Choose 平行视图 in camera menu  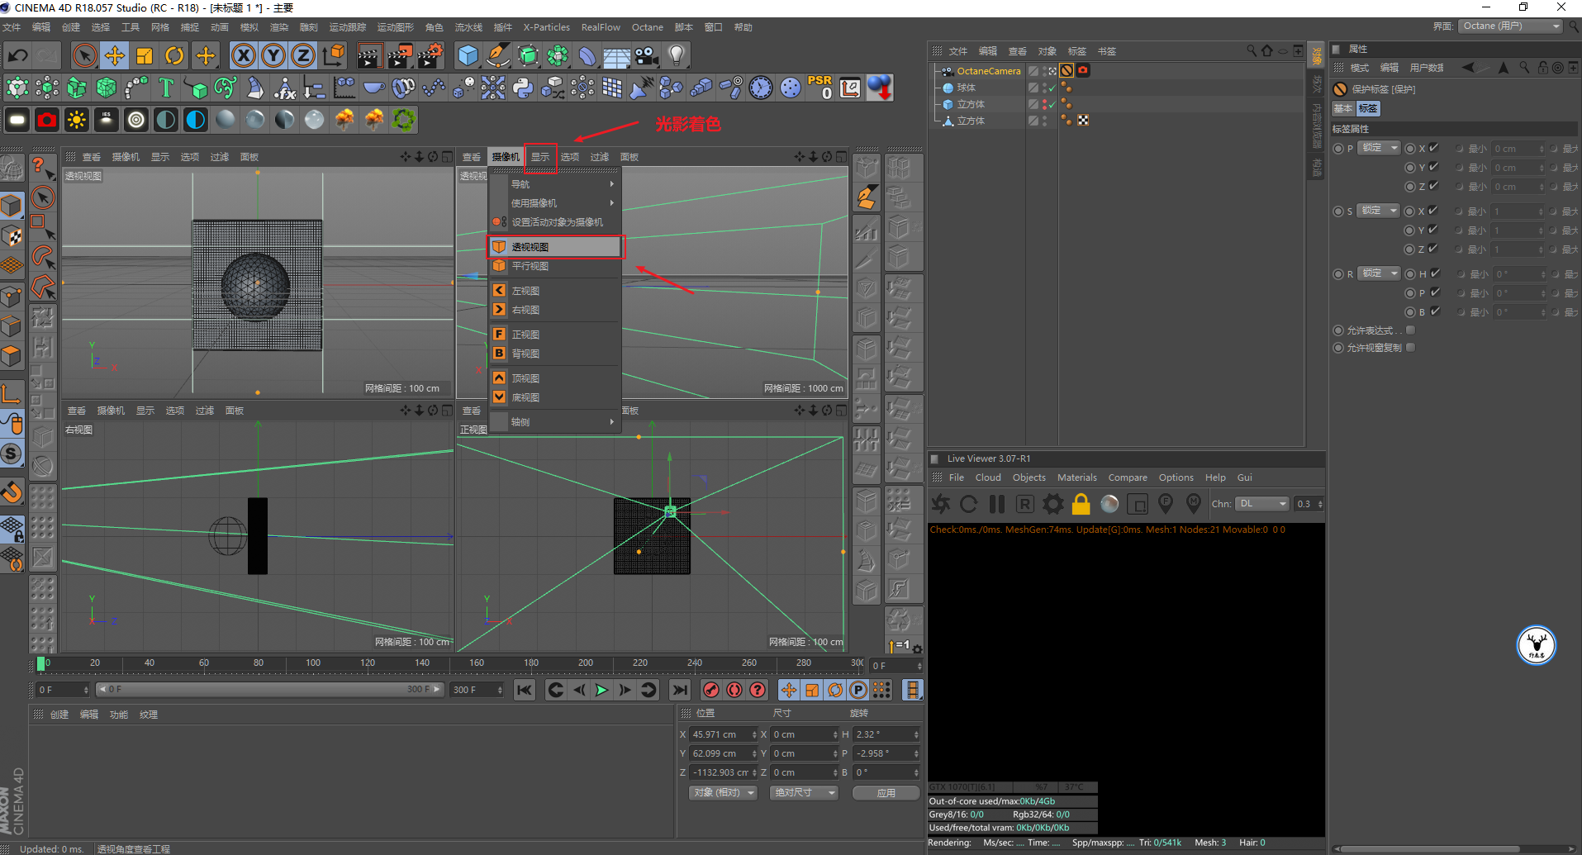(x=554, y=266)
